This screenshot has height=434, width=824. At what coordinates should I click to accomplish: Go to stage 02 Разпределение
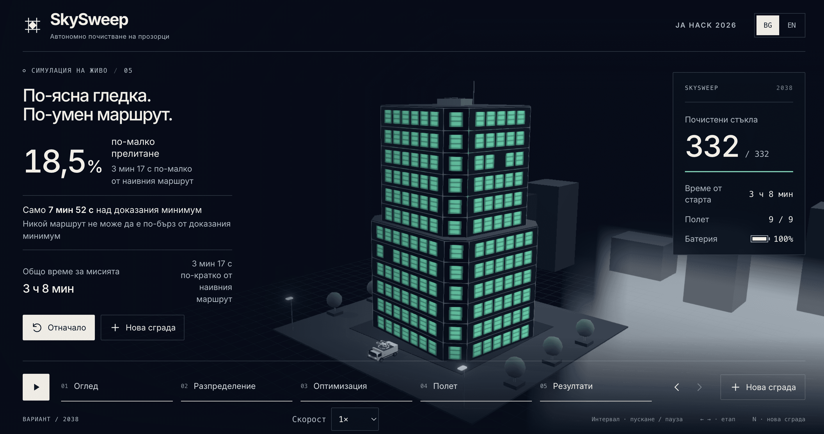[236, 388]
